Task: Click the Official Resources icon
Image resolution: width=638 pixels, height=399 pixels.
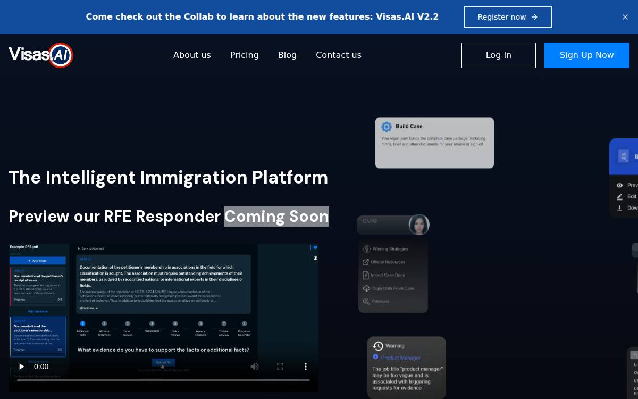Action: click(x=366, y=262)
